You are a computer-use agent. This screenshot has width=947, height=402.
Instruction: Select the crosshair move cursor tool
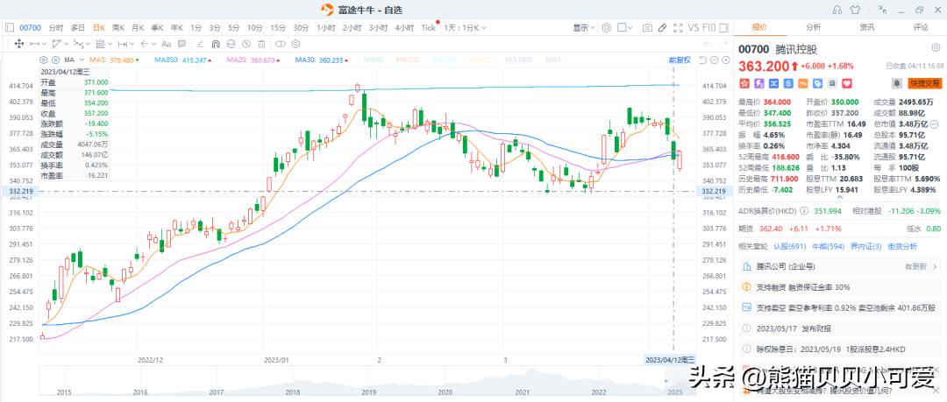pos(18,44)
